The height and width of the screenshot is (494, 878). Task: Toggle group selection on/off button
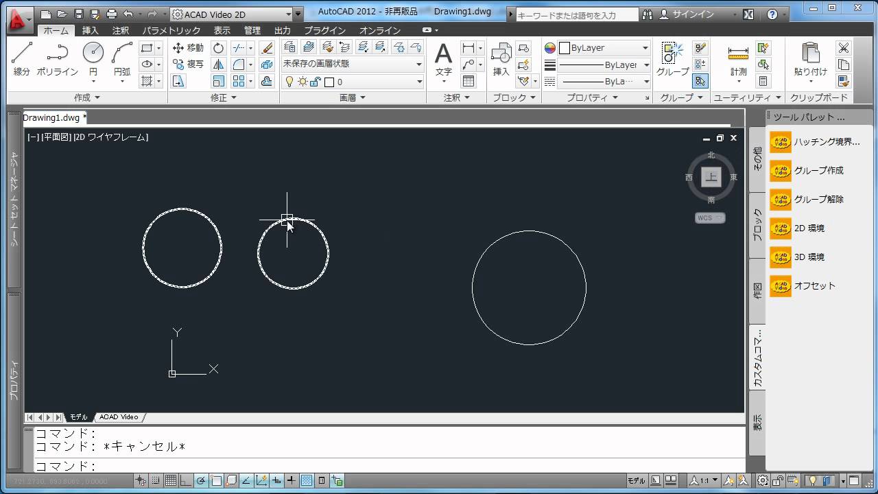[x=700, y=81]
